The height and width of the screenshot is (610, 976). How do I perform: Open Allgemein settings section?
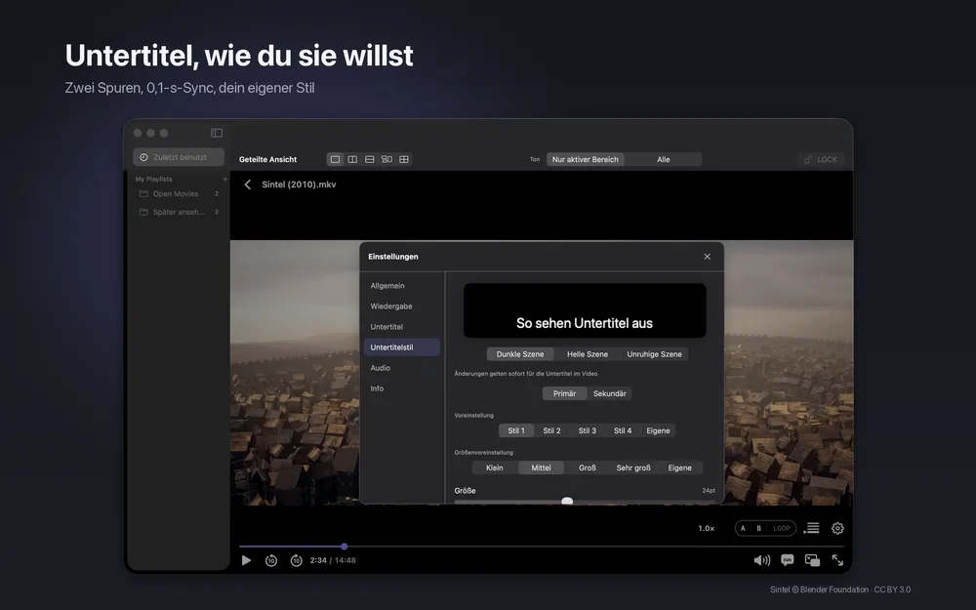[401, 286]
